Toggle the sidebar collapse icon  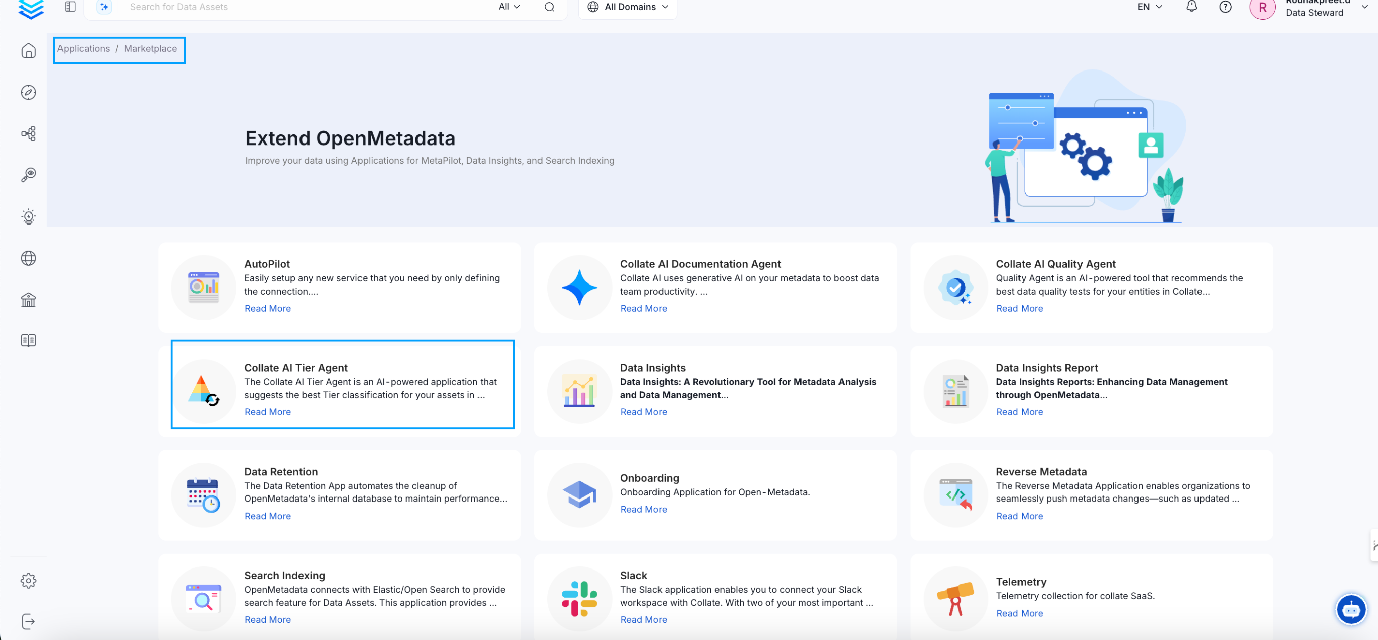pos(70,7)
